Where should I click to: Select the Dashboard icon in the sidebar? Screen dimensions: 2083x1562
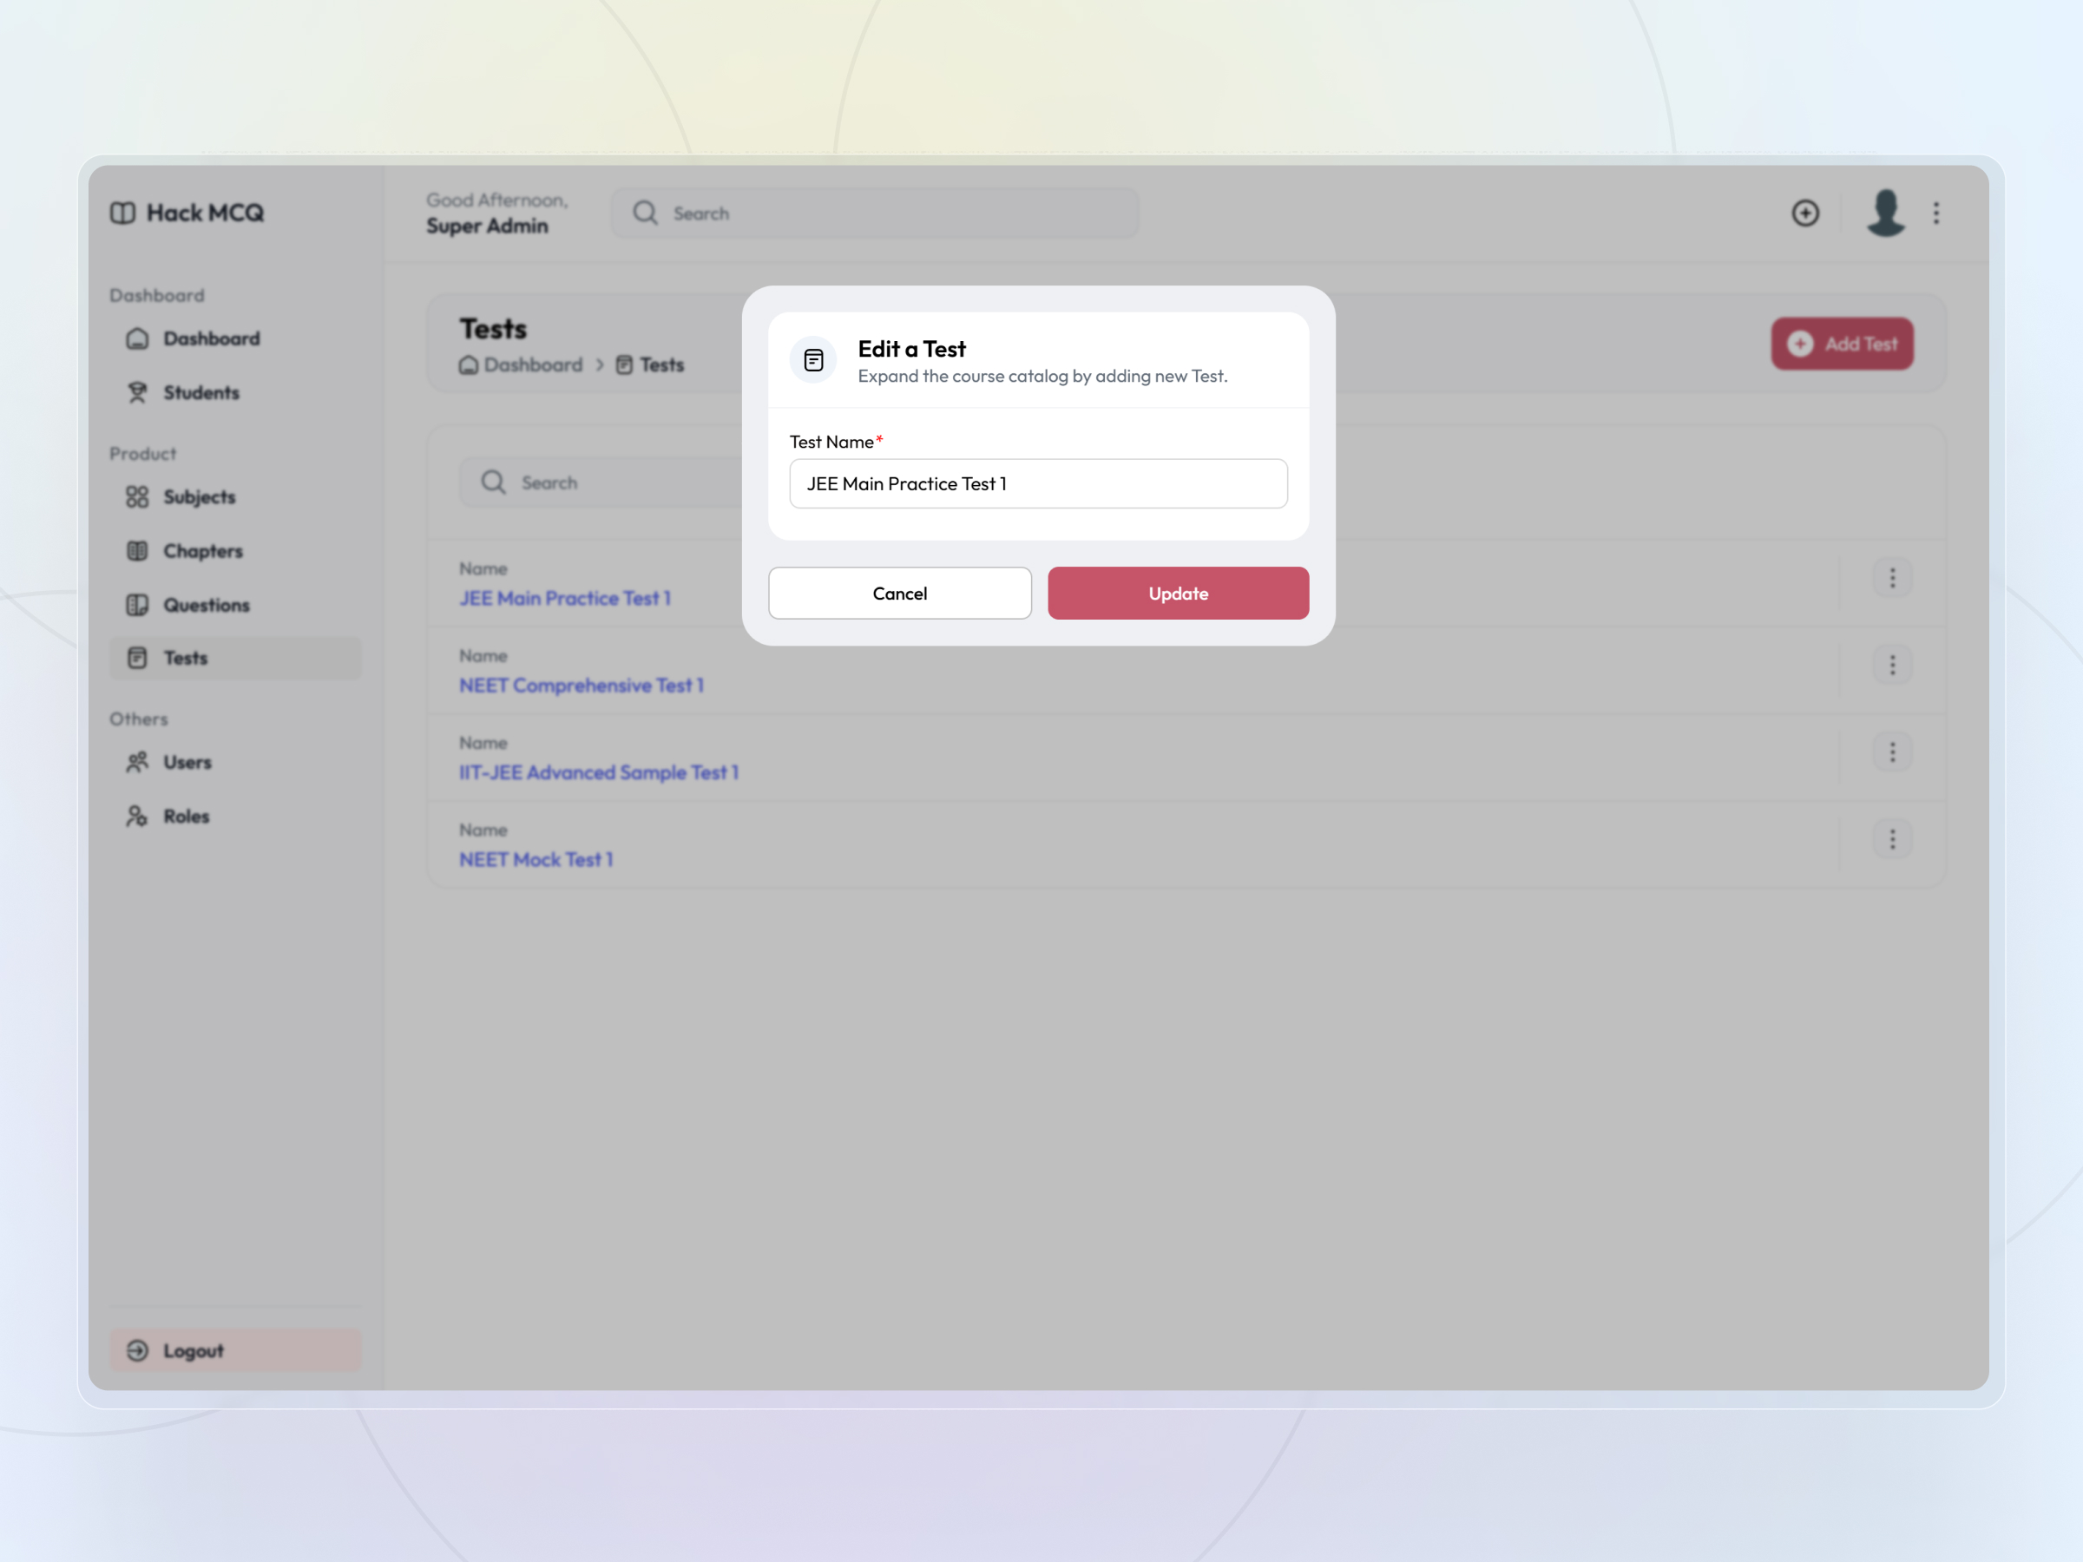(137, 338)
